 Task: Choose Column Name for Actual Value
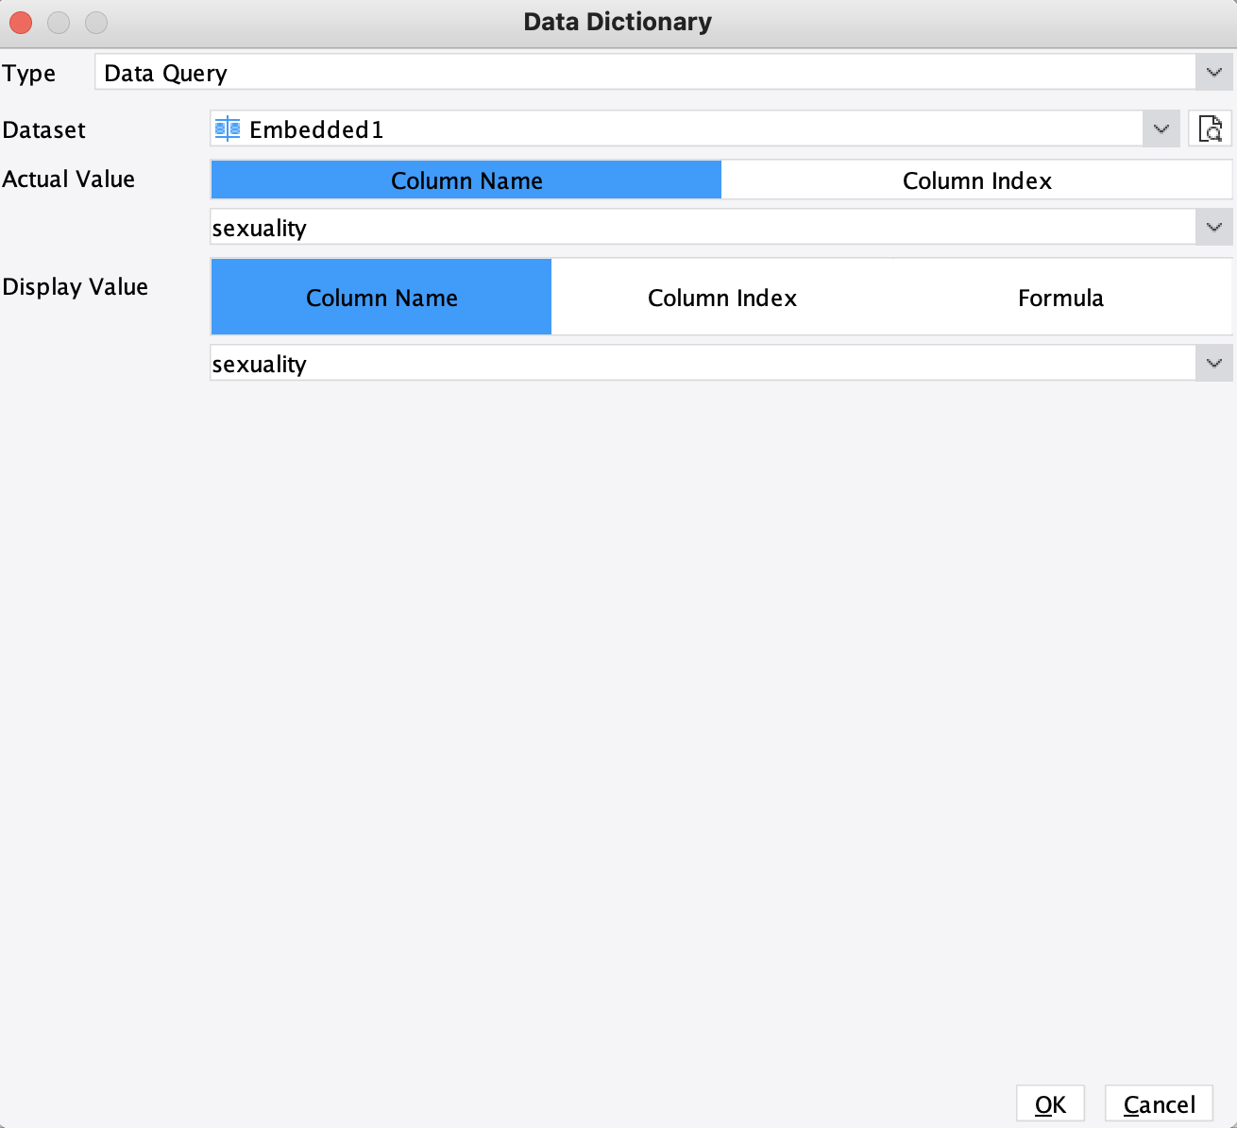pyautogui.click(x=466, y=180)
